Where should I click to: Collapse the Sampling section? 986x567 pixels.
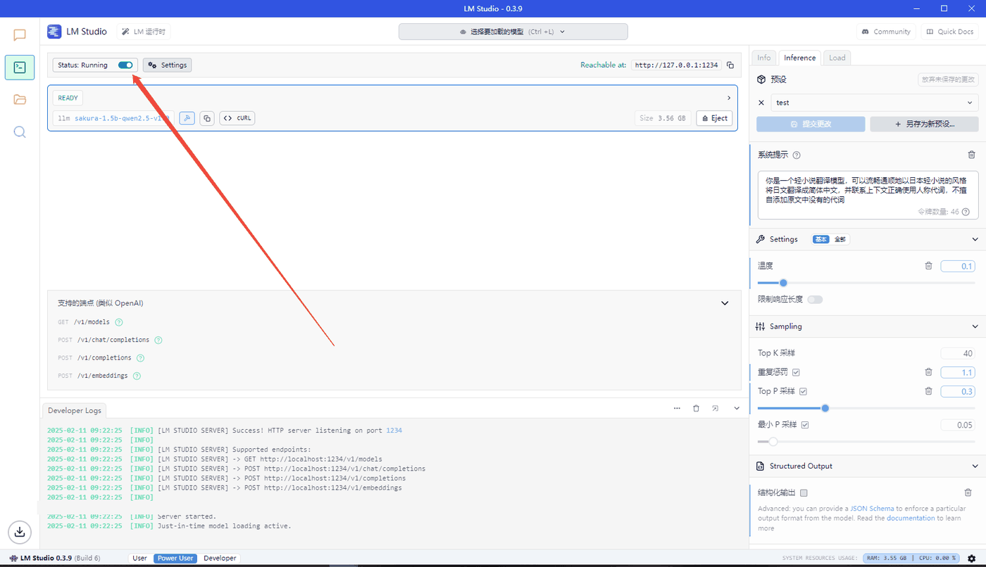[x=975, y=327]
